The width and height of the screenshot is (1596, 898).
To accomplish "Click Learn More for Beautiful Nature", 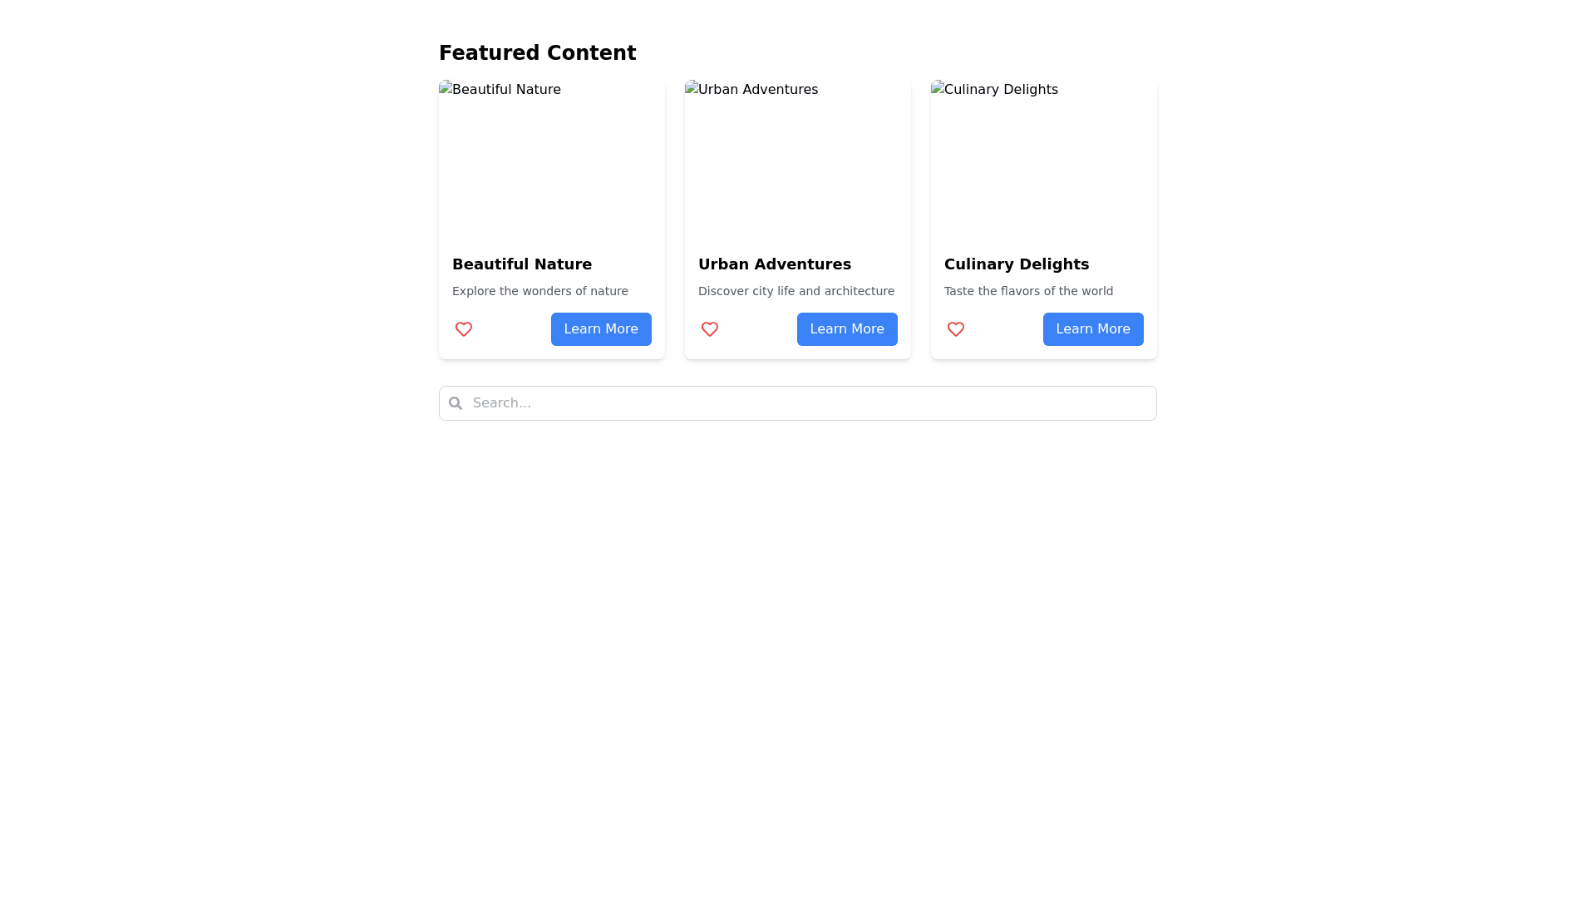I will point(601,329).
